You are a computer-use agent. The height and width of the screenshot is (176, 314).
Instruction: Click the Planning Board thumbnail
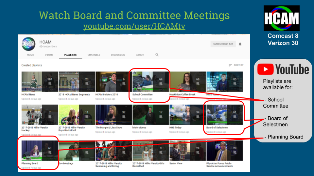click(x=40, y=151)
